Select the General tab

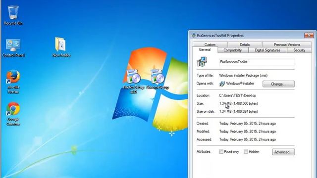pos(205,50)
